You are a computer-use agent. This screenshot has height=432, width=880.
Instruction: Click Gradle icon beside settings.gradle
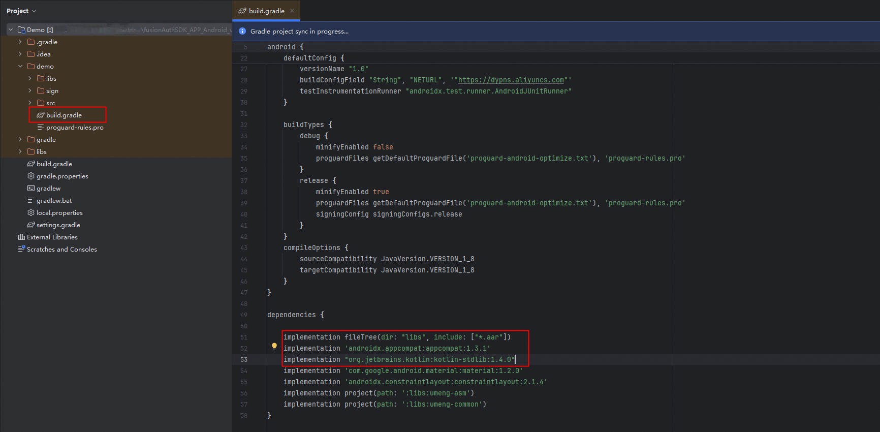point(31,225)
